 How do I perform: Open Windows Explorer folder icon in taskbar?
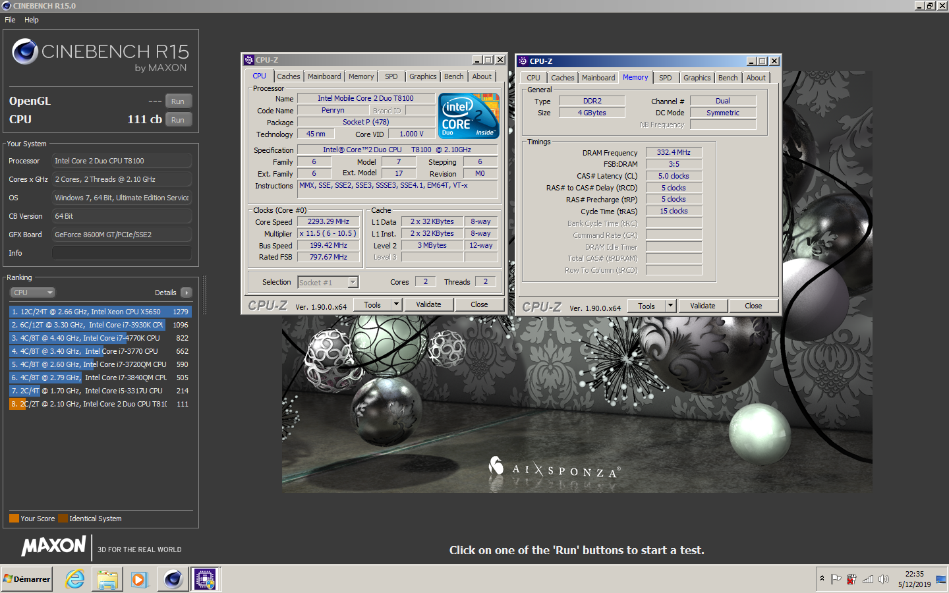point(107,579)
